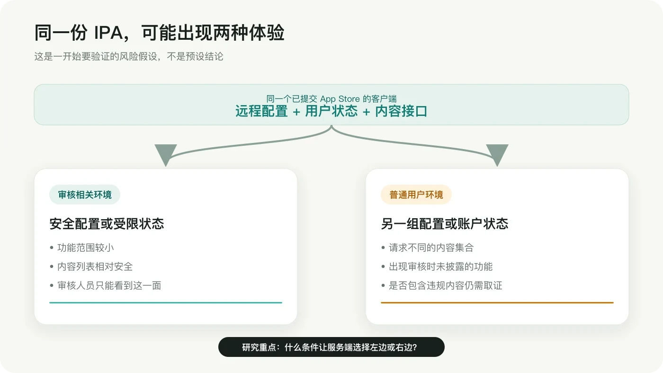This screenshot has width=663, height=373.
Task: Select the subtitle "这是一开始要验证的风险假设，不是预设结论"
Action: [x=129, y=57]
